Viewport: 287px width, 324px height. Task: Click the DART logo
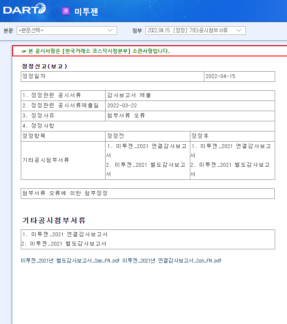pos(25,8)
